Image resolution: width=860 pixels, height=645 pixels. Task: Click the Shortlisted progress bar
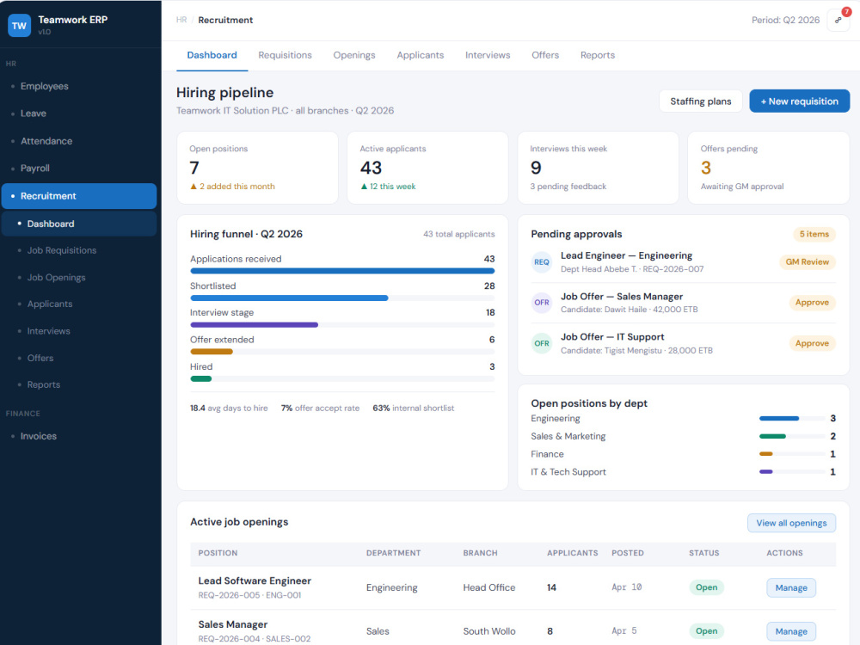289,298
